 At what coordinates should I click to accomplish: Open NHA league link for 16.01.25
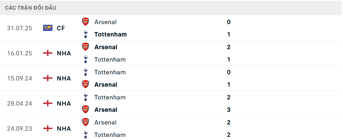pyautogui.click(x=64, y=53)
